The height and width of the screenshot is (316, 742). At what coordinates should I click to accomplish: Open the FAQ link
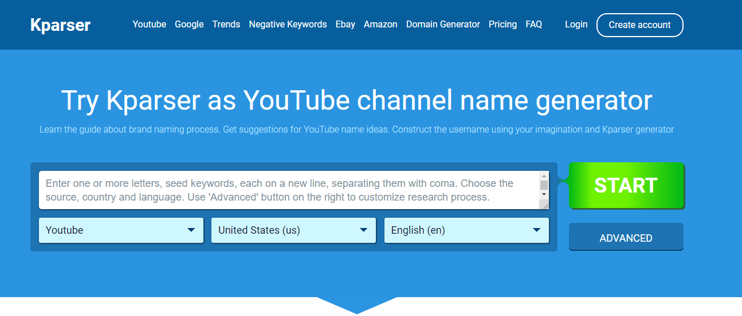point(533,25)
